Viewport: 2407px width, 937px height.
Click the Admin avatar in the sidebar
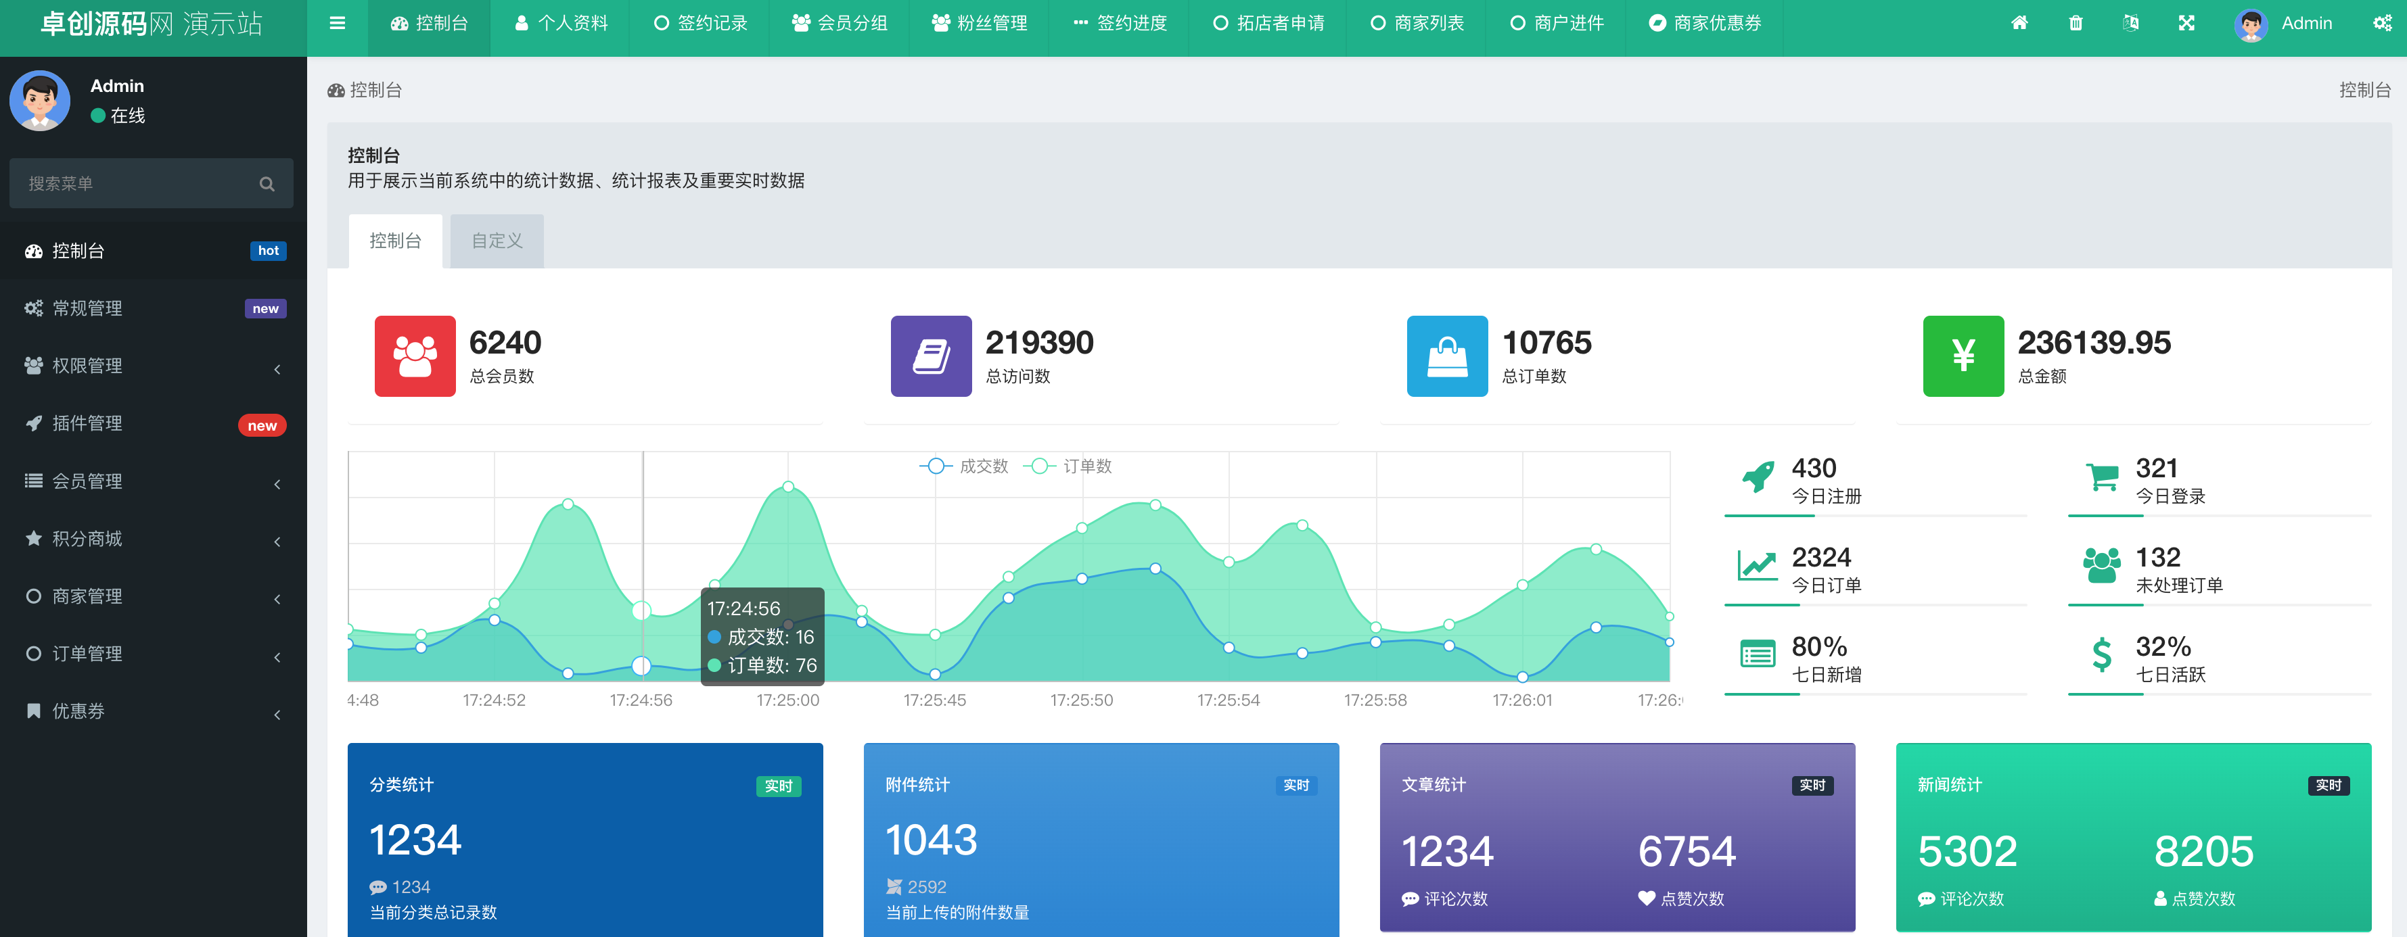point(40,100)
